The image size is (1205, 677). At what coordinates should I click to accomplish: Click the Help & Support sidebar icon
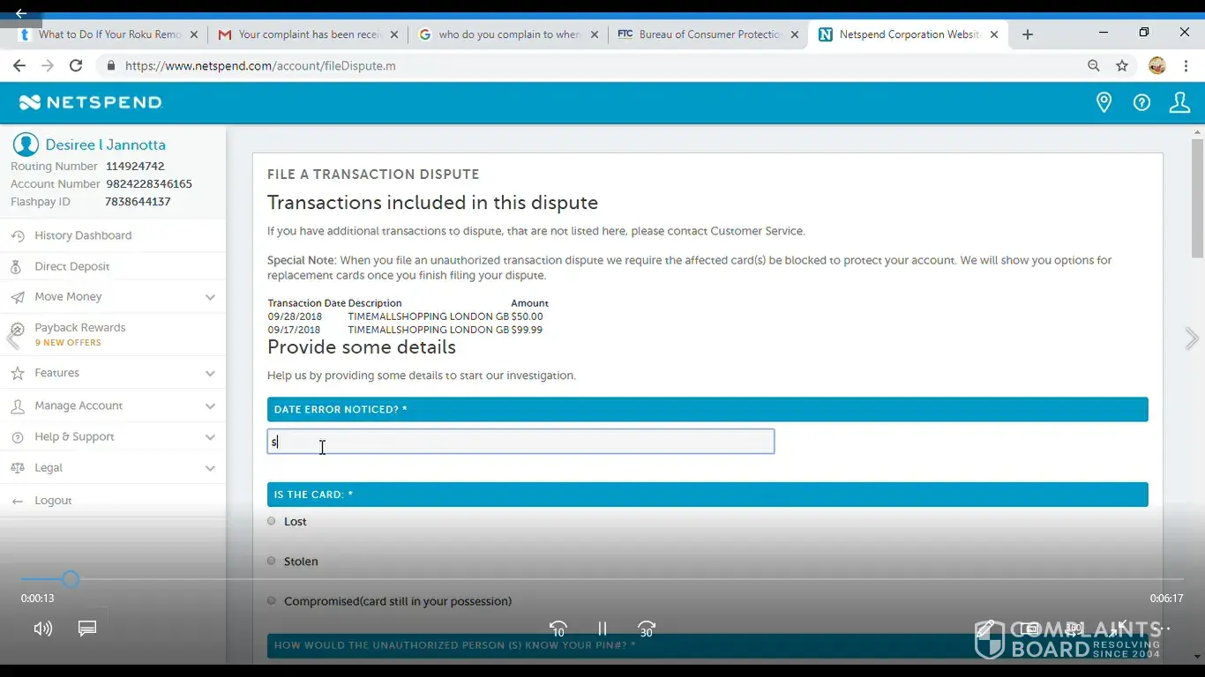(17, 437)
